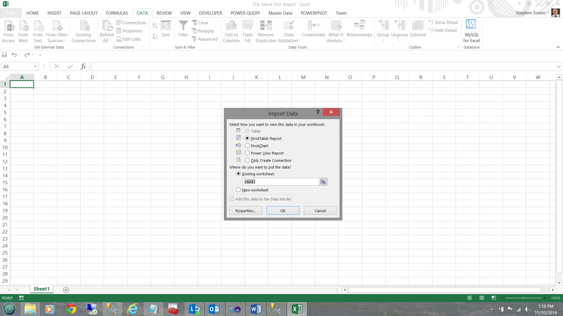
Task: Select Only Create Connection option
Action: [247, 160]
